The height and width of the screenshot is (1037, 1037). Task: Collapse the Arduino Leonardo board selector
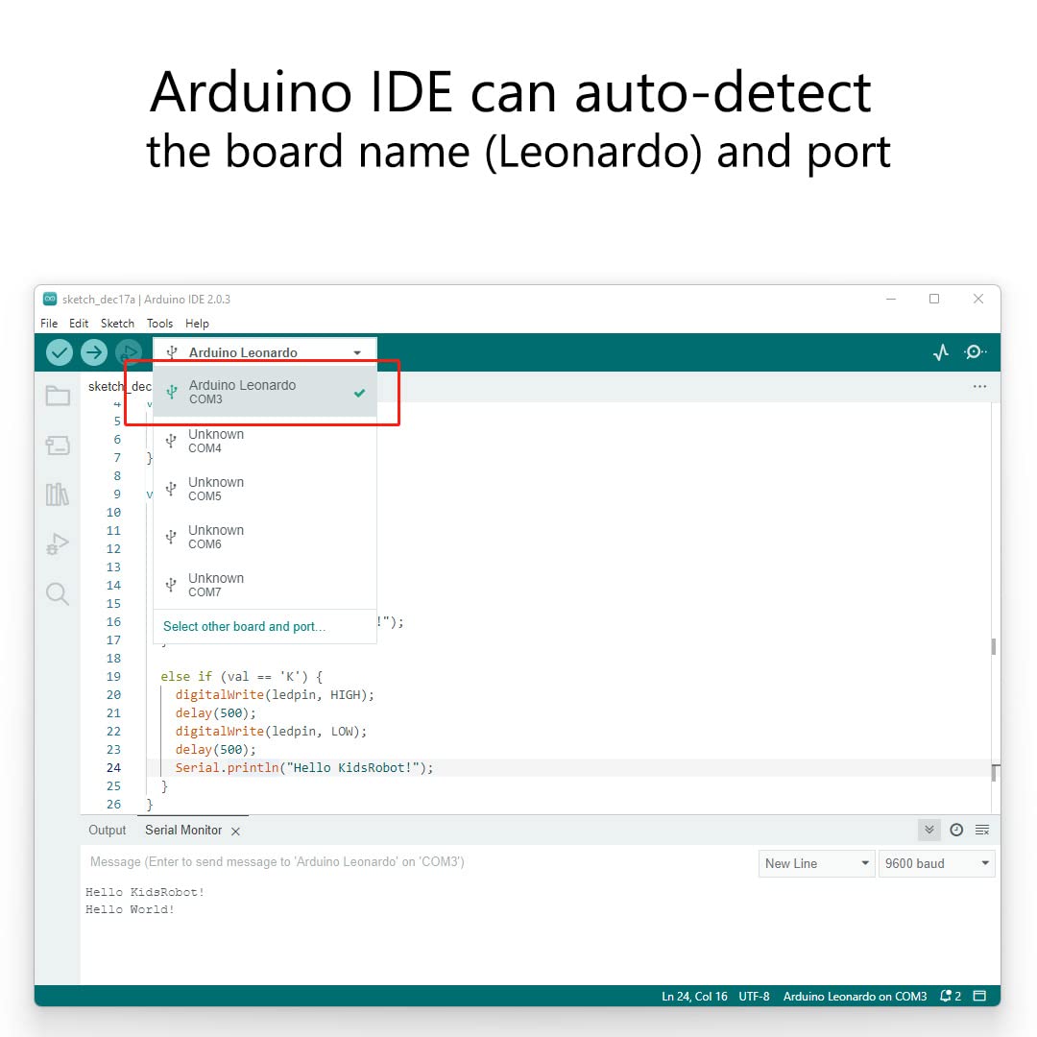(x=264, y=352)
